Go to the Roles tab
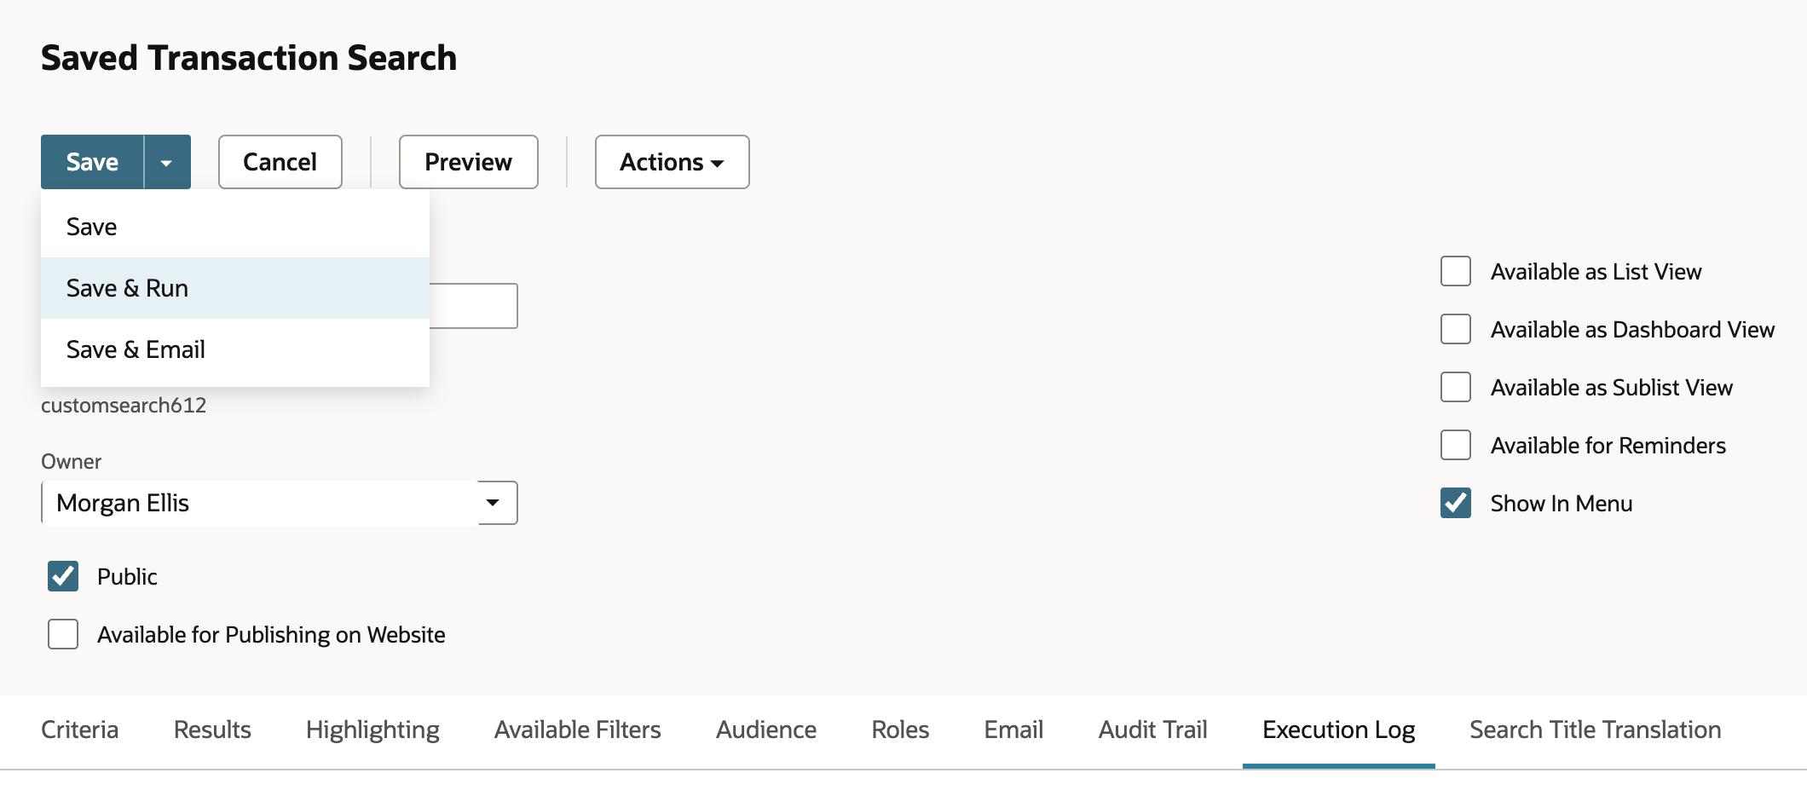1807x796 pixels. tap(900, 730)
